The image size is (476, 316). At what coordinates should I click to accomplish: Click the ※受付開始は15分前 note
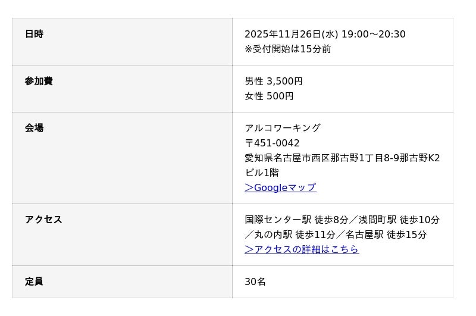288,49
